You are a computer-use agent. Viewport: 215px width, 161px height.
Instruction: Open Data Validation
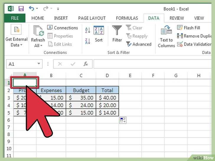[x=194, y=44]
